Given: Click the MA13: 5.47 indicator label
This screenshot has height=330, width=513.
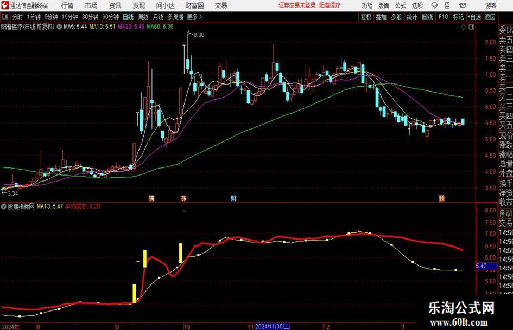Looking at the screenshot, I should pos(50,206).
